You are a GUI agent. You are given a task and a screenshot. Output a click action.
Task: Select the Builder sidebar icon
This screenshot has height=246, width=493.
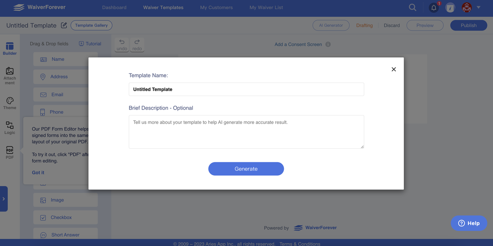coord(10,49)
